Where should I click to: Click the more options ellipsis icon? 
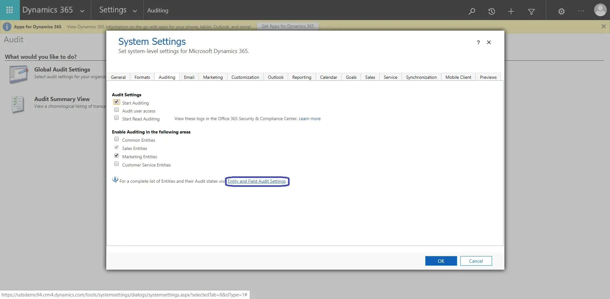click(x=581, y=11)
